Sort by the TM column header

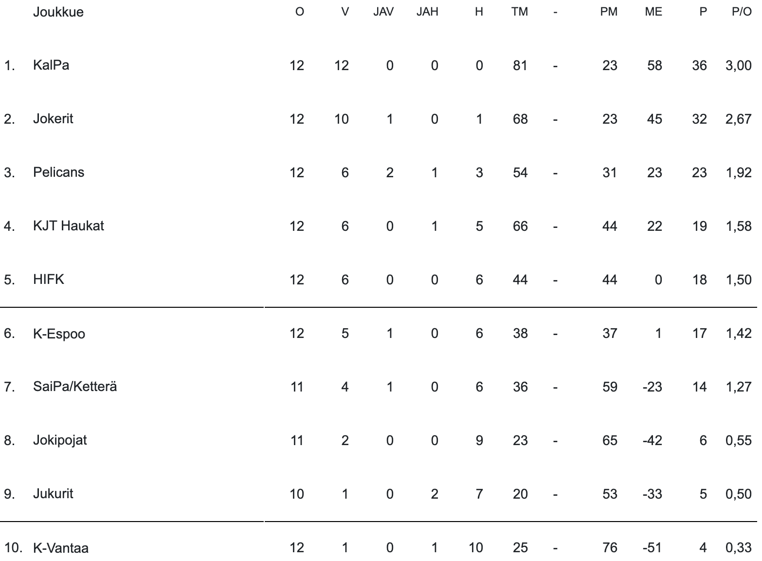pos(519,12)
